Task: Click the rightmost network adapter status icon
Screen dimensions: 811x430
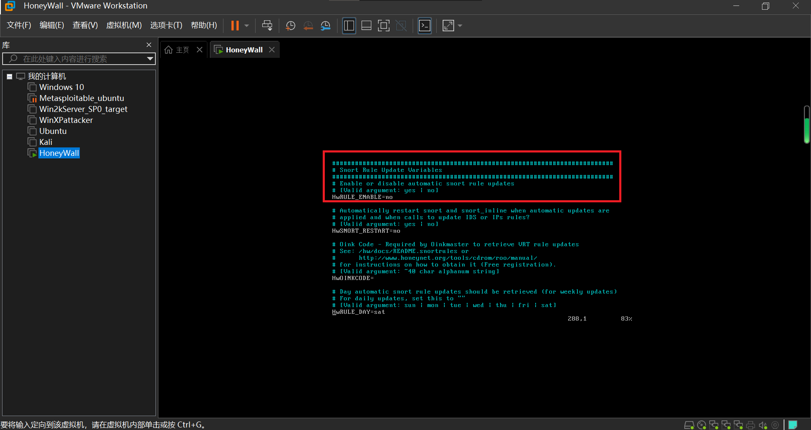Action: click(738, 425)
